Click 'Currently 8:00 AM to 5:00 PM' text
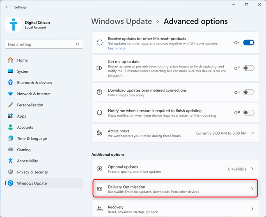The height and width of the screenshot is (217, 266). (221, 133)
